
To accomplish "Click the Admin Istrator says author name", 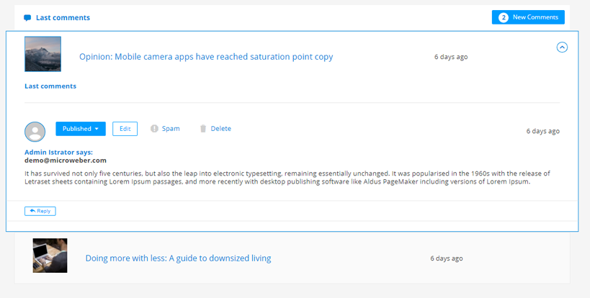I will pyautogui.click(x=58, y=152).
